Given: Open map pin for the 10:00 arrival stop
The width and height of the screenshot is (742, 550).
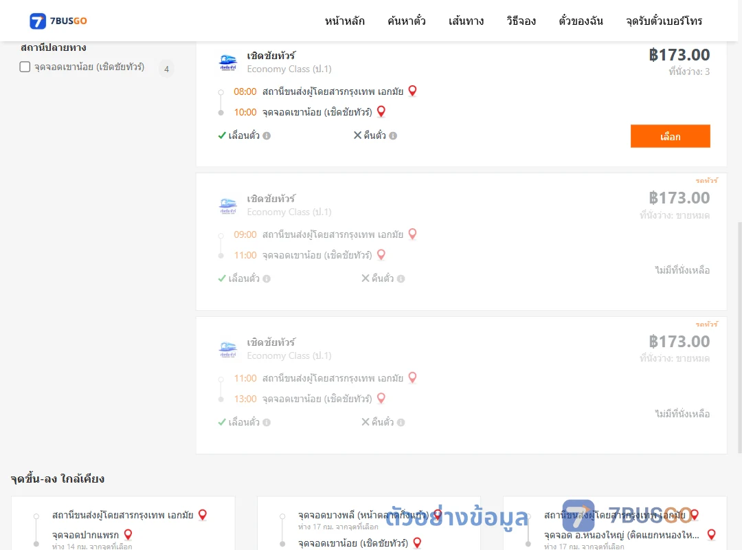Looking at the screenshot, I should [x=381, y=111].
